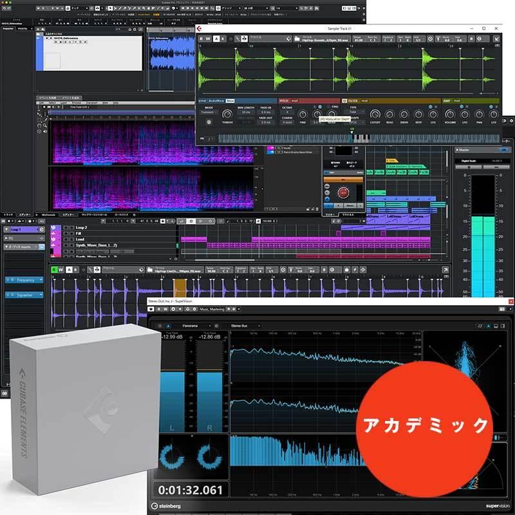The width and height of the screenshot is (515, 515).
Task: Open sample folder icon in Sampler Track window
Action: [x=297, y=39]
